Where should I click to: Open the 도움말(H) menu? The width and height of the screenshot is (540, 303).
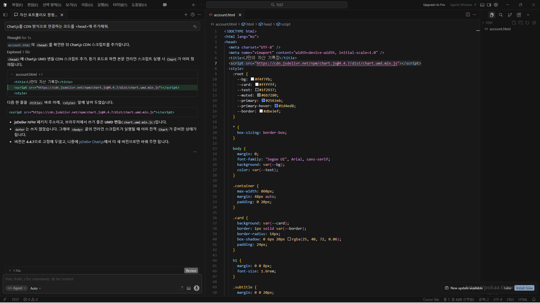[139, 5]
